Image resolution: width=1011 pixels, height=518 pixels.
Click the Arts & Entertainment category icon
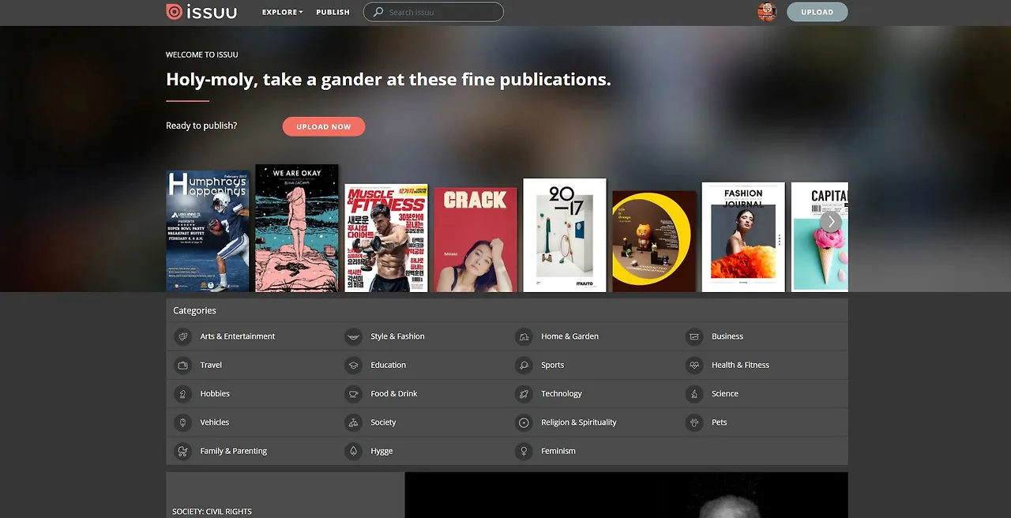(x=183, y=336)
